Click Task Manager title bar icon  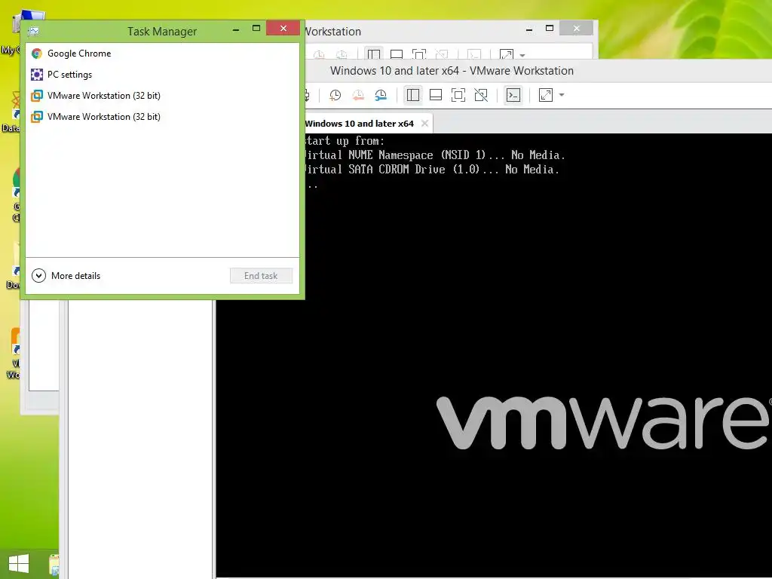(x=34, y=32)
